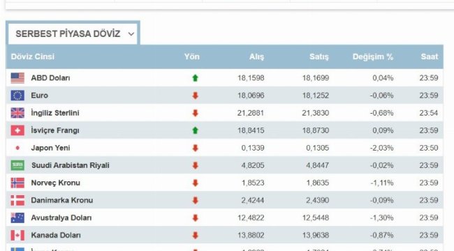The image size is (454, 251).
Task: Click the Denmark flag icon
Action: [x=17, y=200]
